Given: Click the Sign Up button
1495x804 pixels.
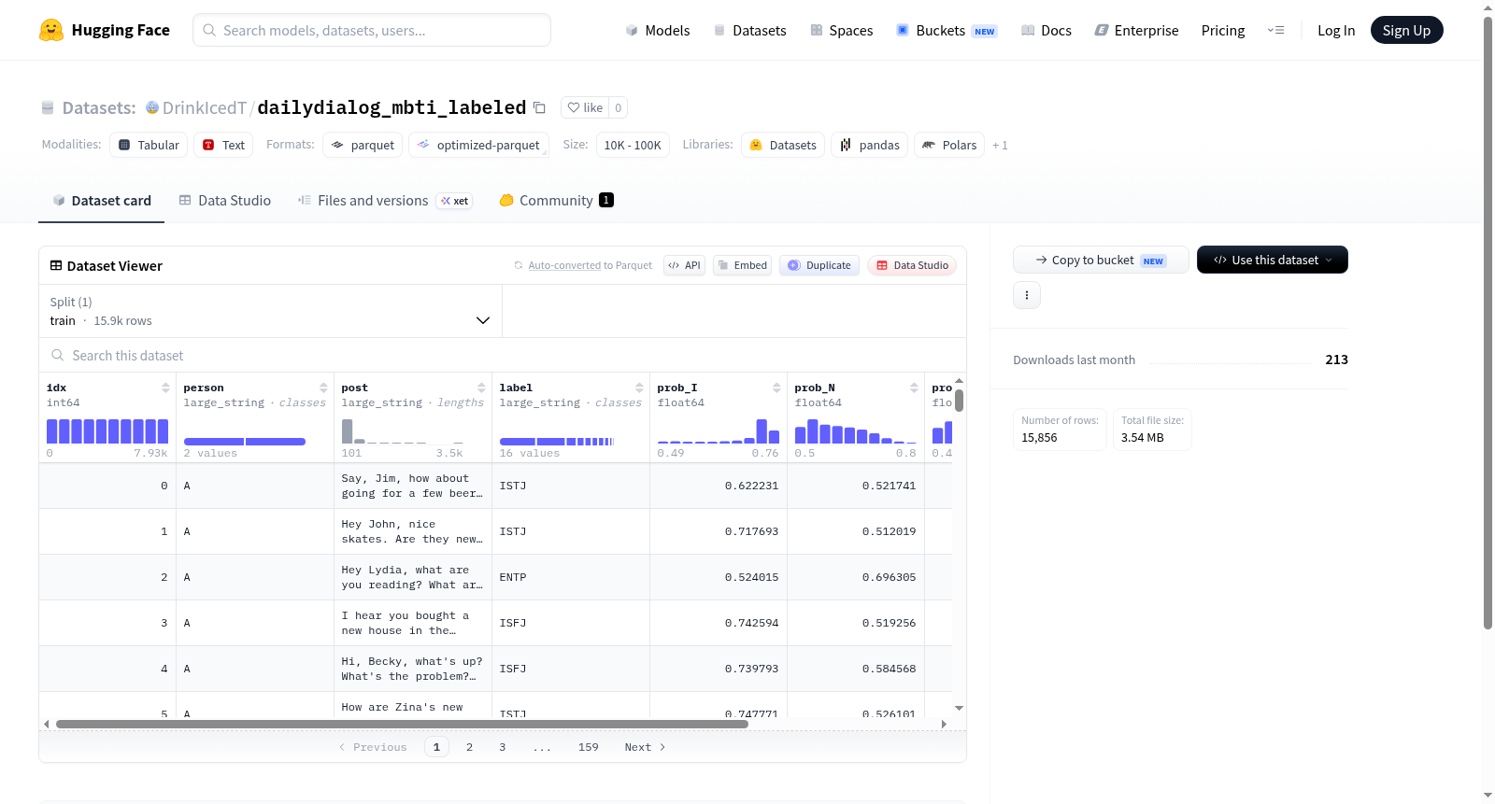Looking at the screenshot, I should (1406, 30).
